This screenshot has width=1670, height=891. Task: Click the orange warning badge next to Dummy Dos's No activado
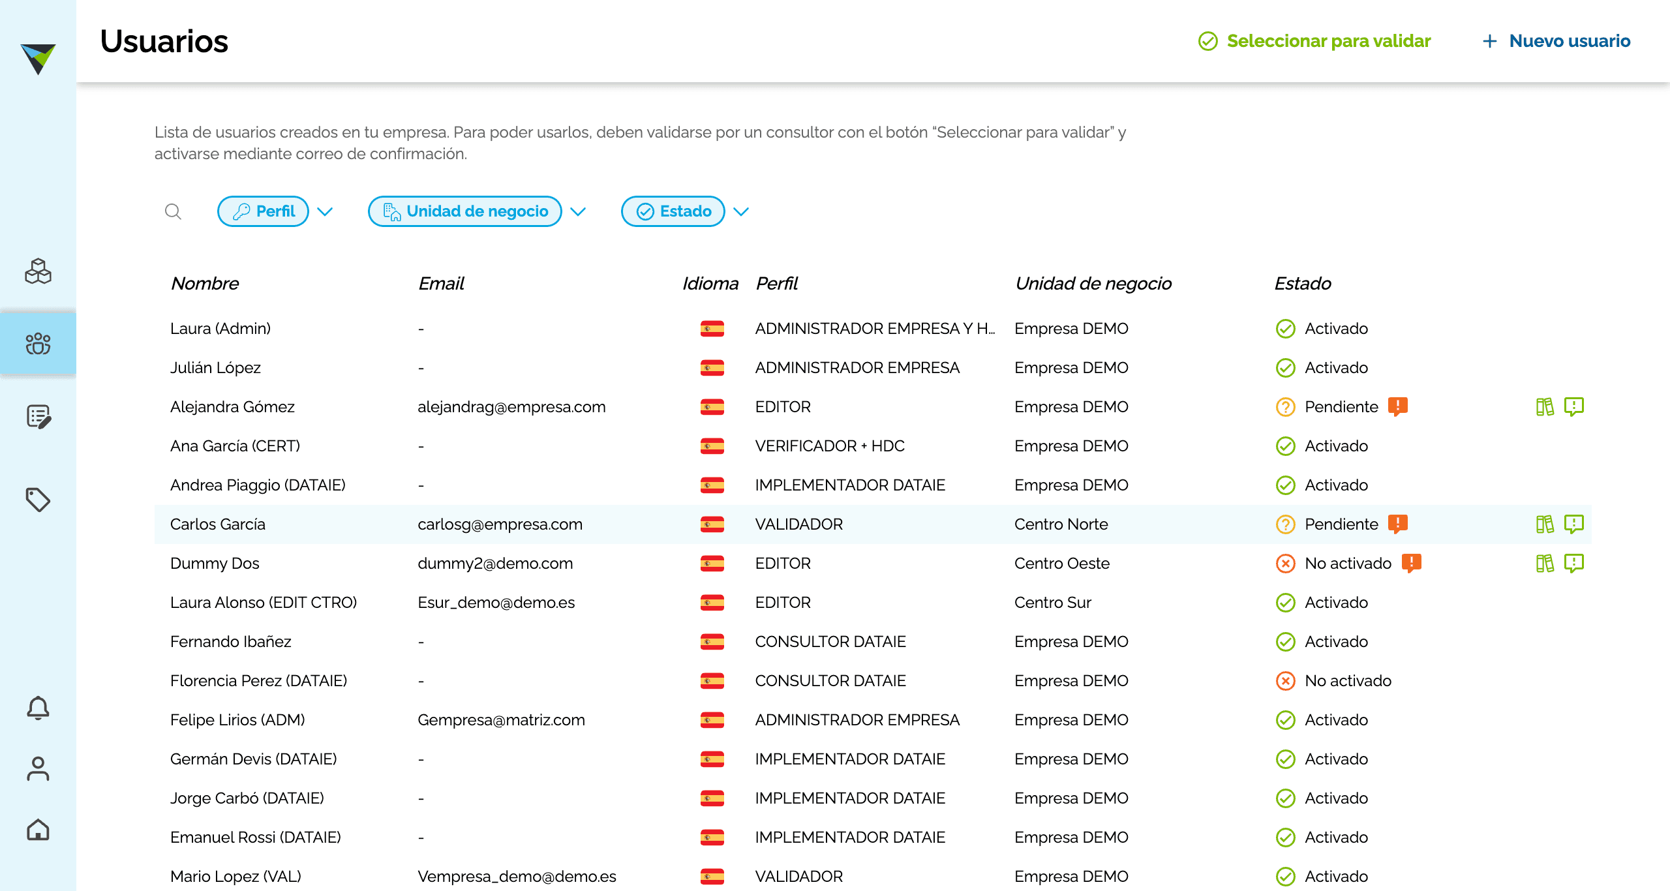tap(1412, 563)
